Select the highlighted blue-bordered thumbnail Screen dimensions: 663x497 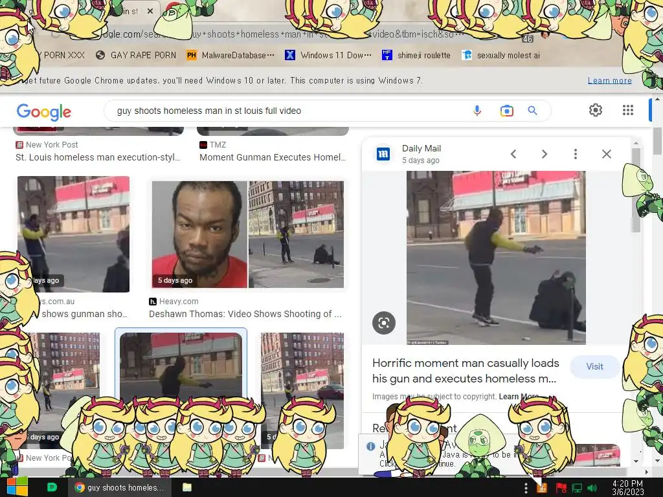tap(181, 366)
